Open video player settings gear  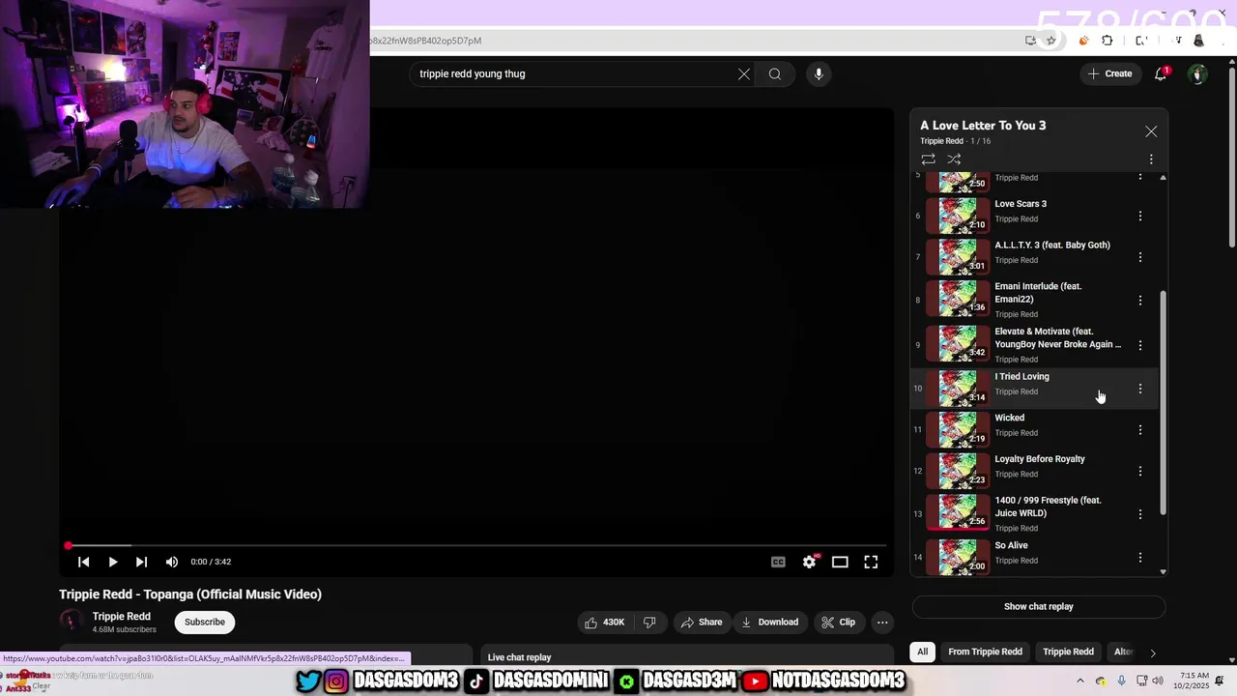point(809,562)
